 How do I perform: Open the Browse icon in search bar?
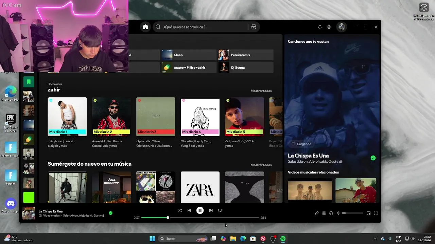tap(254, 27)
